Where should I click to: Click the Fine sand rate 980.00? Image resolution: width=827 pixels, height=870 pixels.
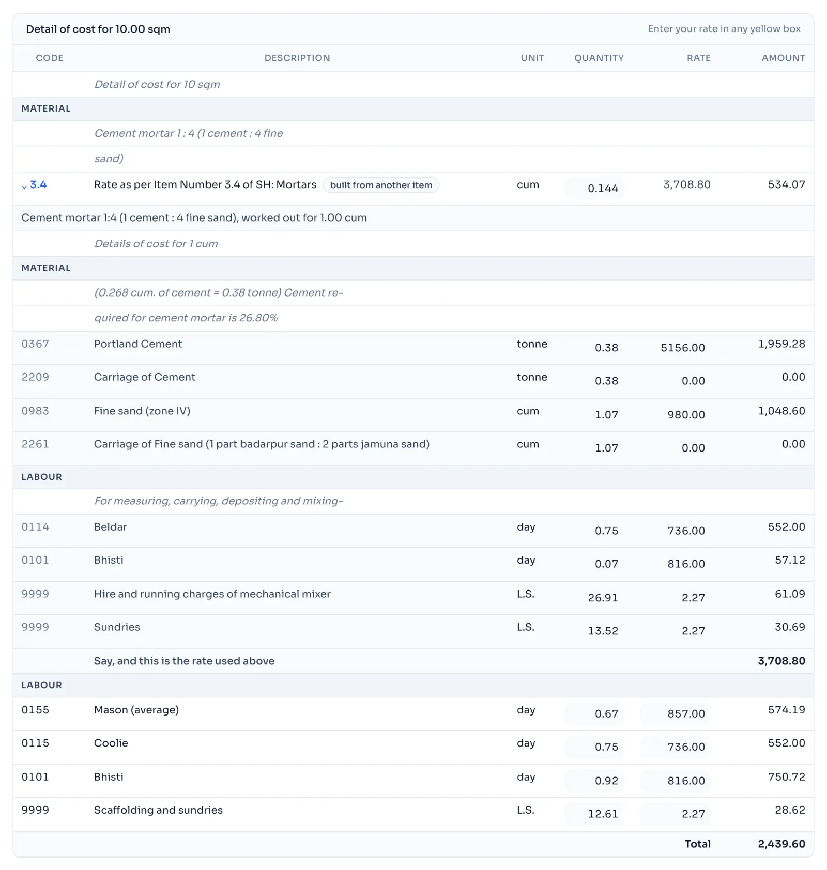686,415
